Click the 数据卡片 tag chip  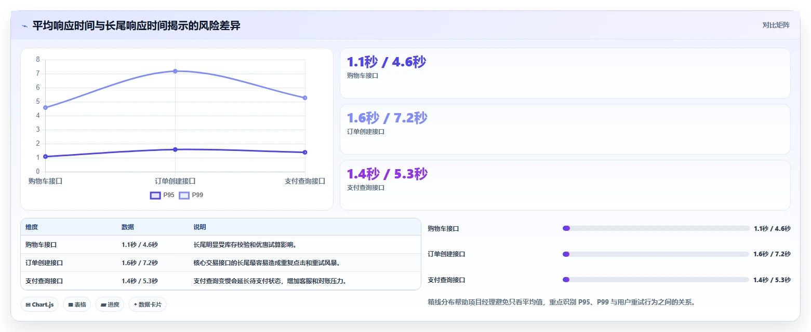tap(147, 305)
